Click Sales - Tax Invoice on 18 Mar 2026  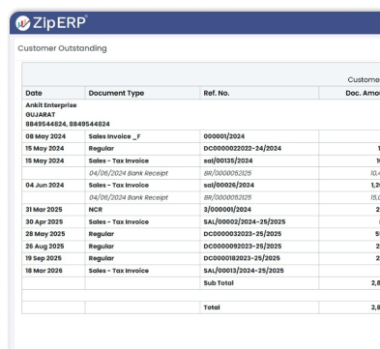119,271
